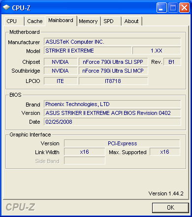Select the STRIKER II EXTREME model field
Image resolution: width=192 pixels, height=217 pixels.
click(x=88, y=51)
